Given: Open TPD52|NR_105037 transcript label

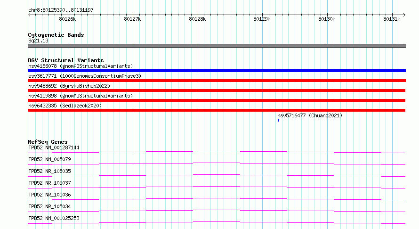Looking at the screenshot, I should 49,183.
